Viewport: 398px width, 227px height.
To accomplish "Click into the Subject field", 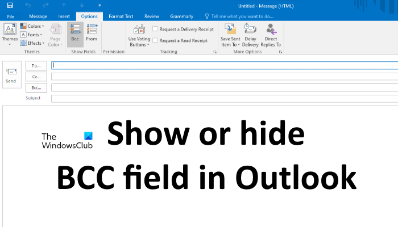I will (224, 98).
